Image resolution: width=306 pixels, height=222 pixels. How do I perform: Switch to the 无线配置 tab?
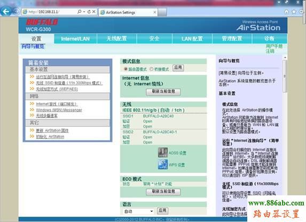[x=117, y=38]
